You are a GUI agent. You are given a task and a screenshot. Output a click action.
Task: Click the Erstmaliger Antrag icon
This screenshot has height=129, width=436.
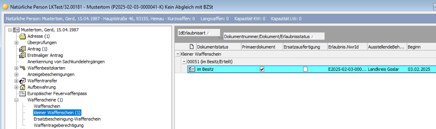click(x=23, y=55)
